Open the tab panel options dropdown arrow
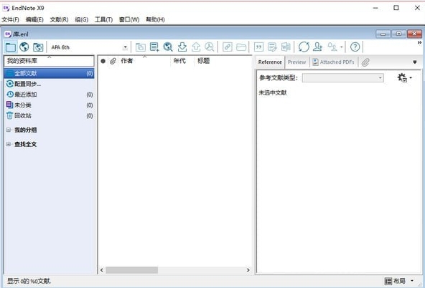The image size is (425, 288). 414,62
